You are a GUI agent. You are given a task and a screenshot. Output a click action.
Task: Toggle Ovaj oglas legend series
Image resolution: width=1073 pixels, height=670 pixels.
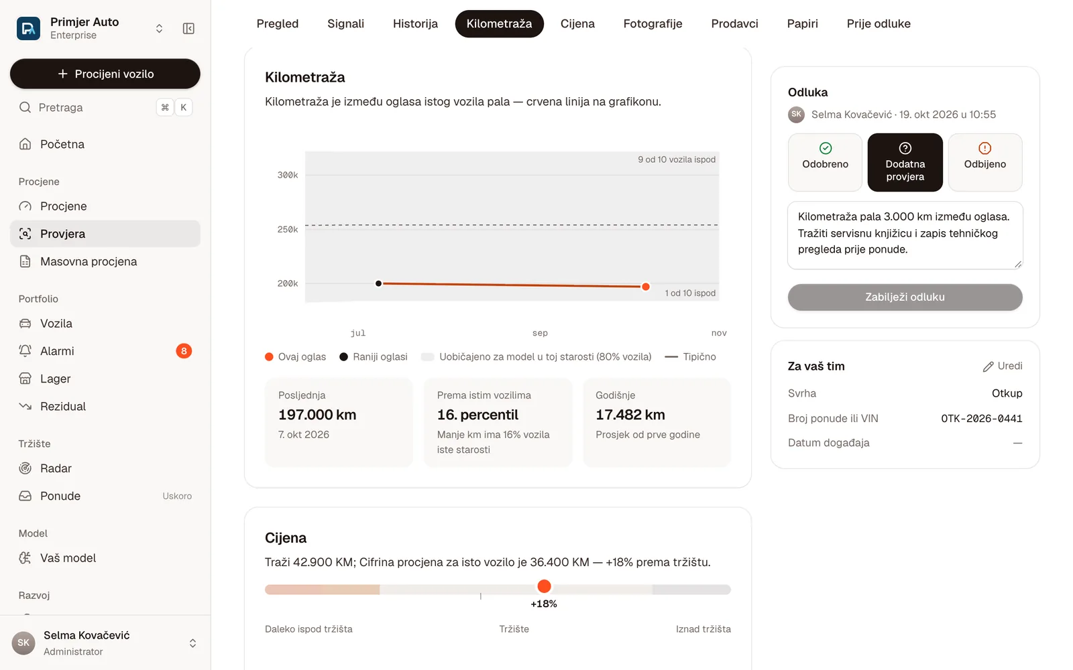295,357
